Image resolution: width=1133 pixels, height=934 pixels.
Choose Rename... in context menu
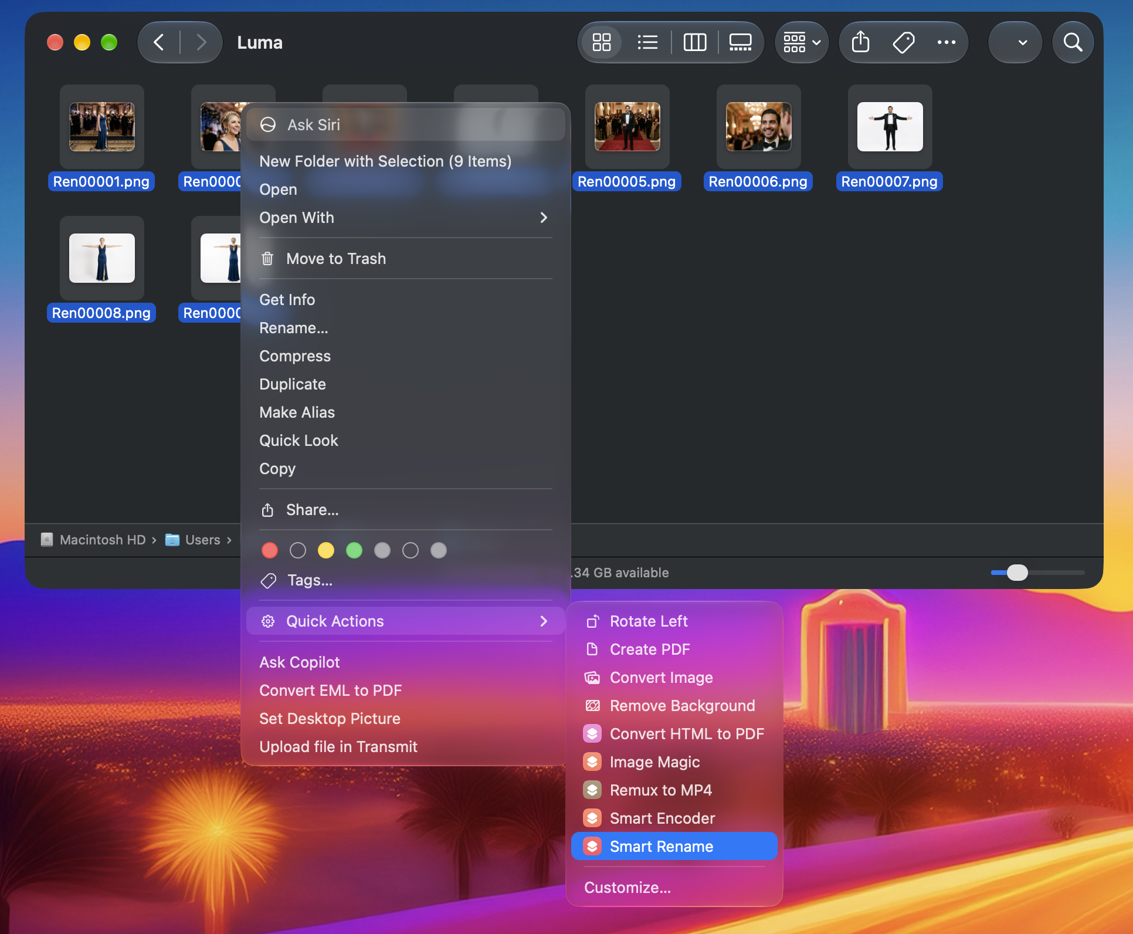pyautogui.click(x=406, y=328)
